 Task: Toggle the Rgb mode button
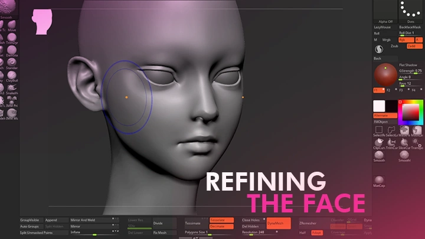[406, 40]
